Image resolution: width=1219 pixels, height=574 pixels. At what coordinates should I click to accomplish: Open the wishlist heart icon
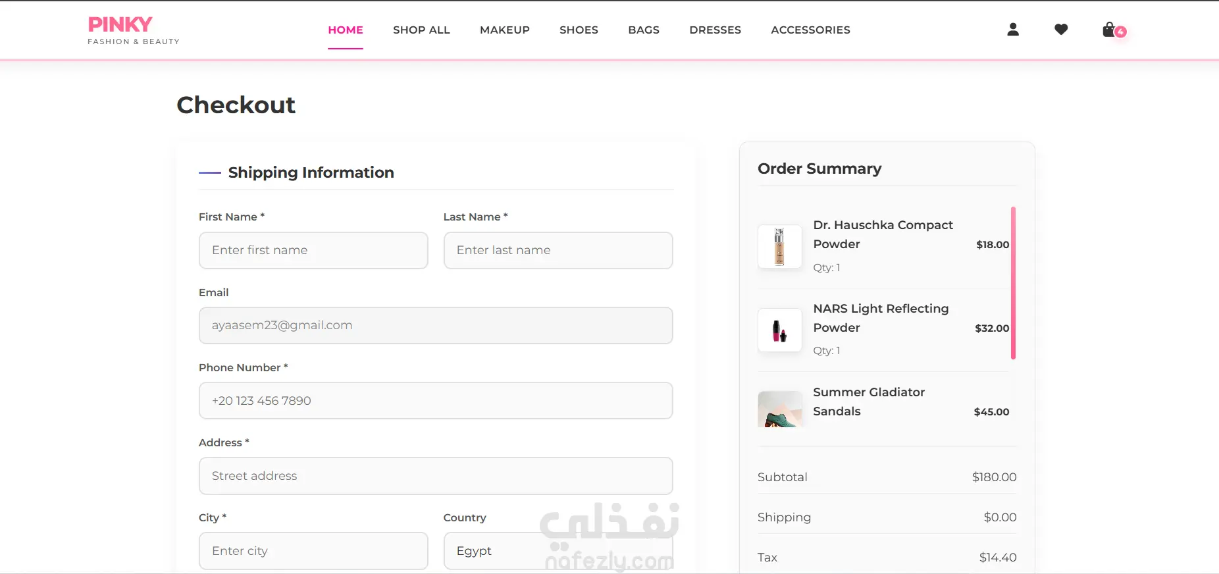(1061, 30)
